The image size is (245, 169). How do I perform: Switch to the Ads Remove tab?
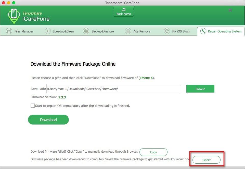coord(138,31)
